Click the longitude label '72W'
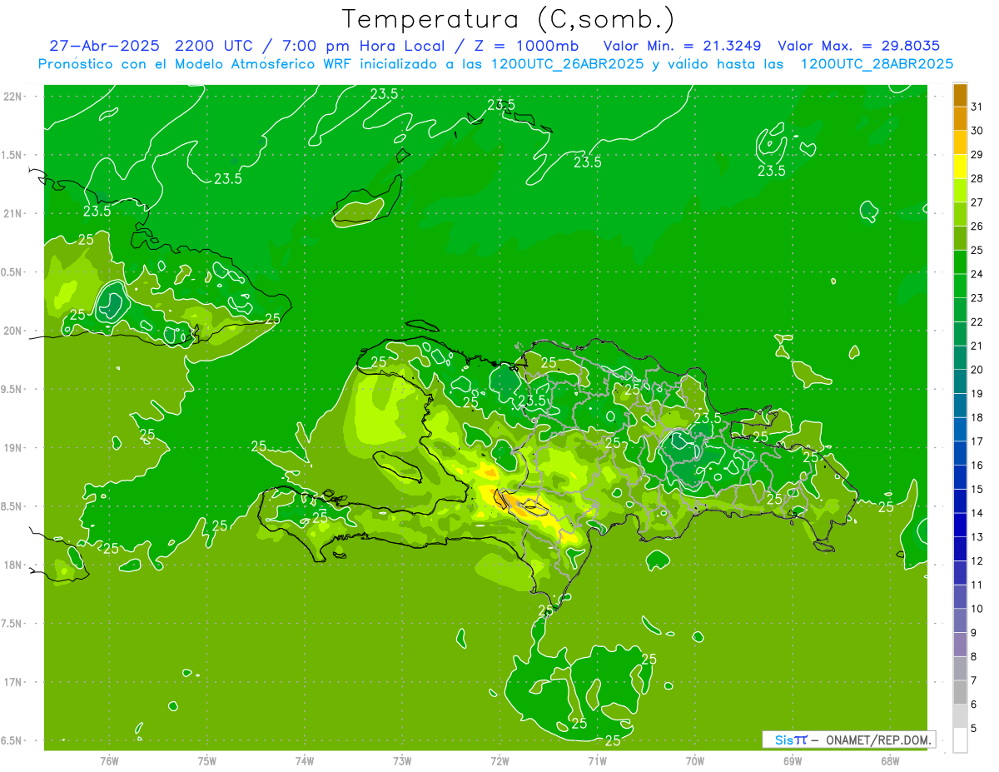Image resolution: width=999 pixels, height=772 pixels. pos(499,760)
